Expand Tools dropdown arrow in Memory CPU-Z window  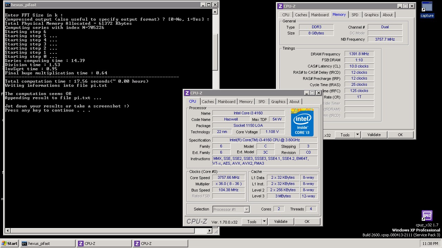(357, 135)
